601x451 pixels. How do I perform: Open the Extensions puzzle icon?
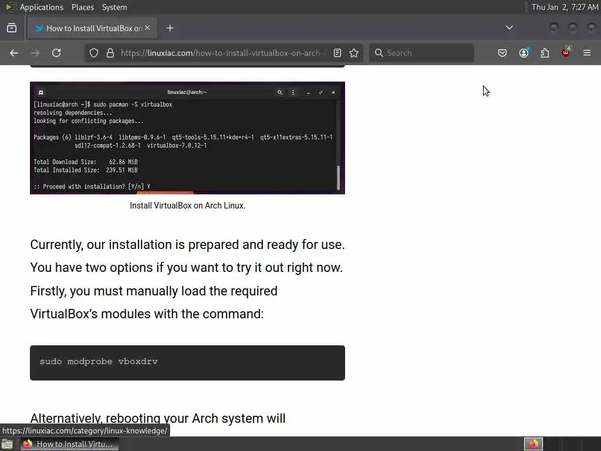coord(545,53)
